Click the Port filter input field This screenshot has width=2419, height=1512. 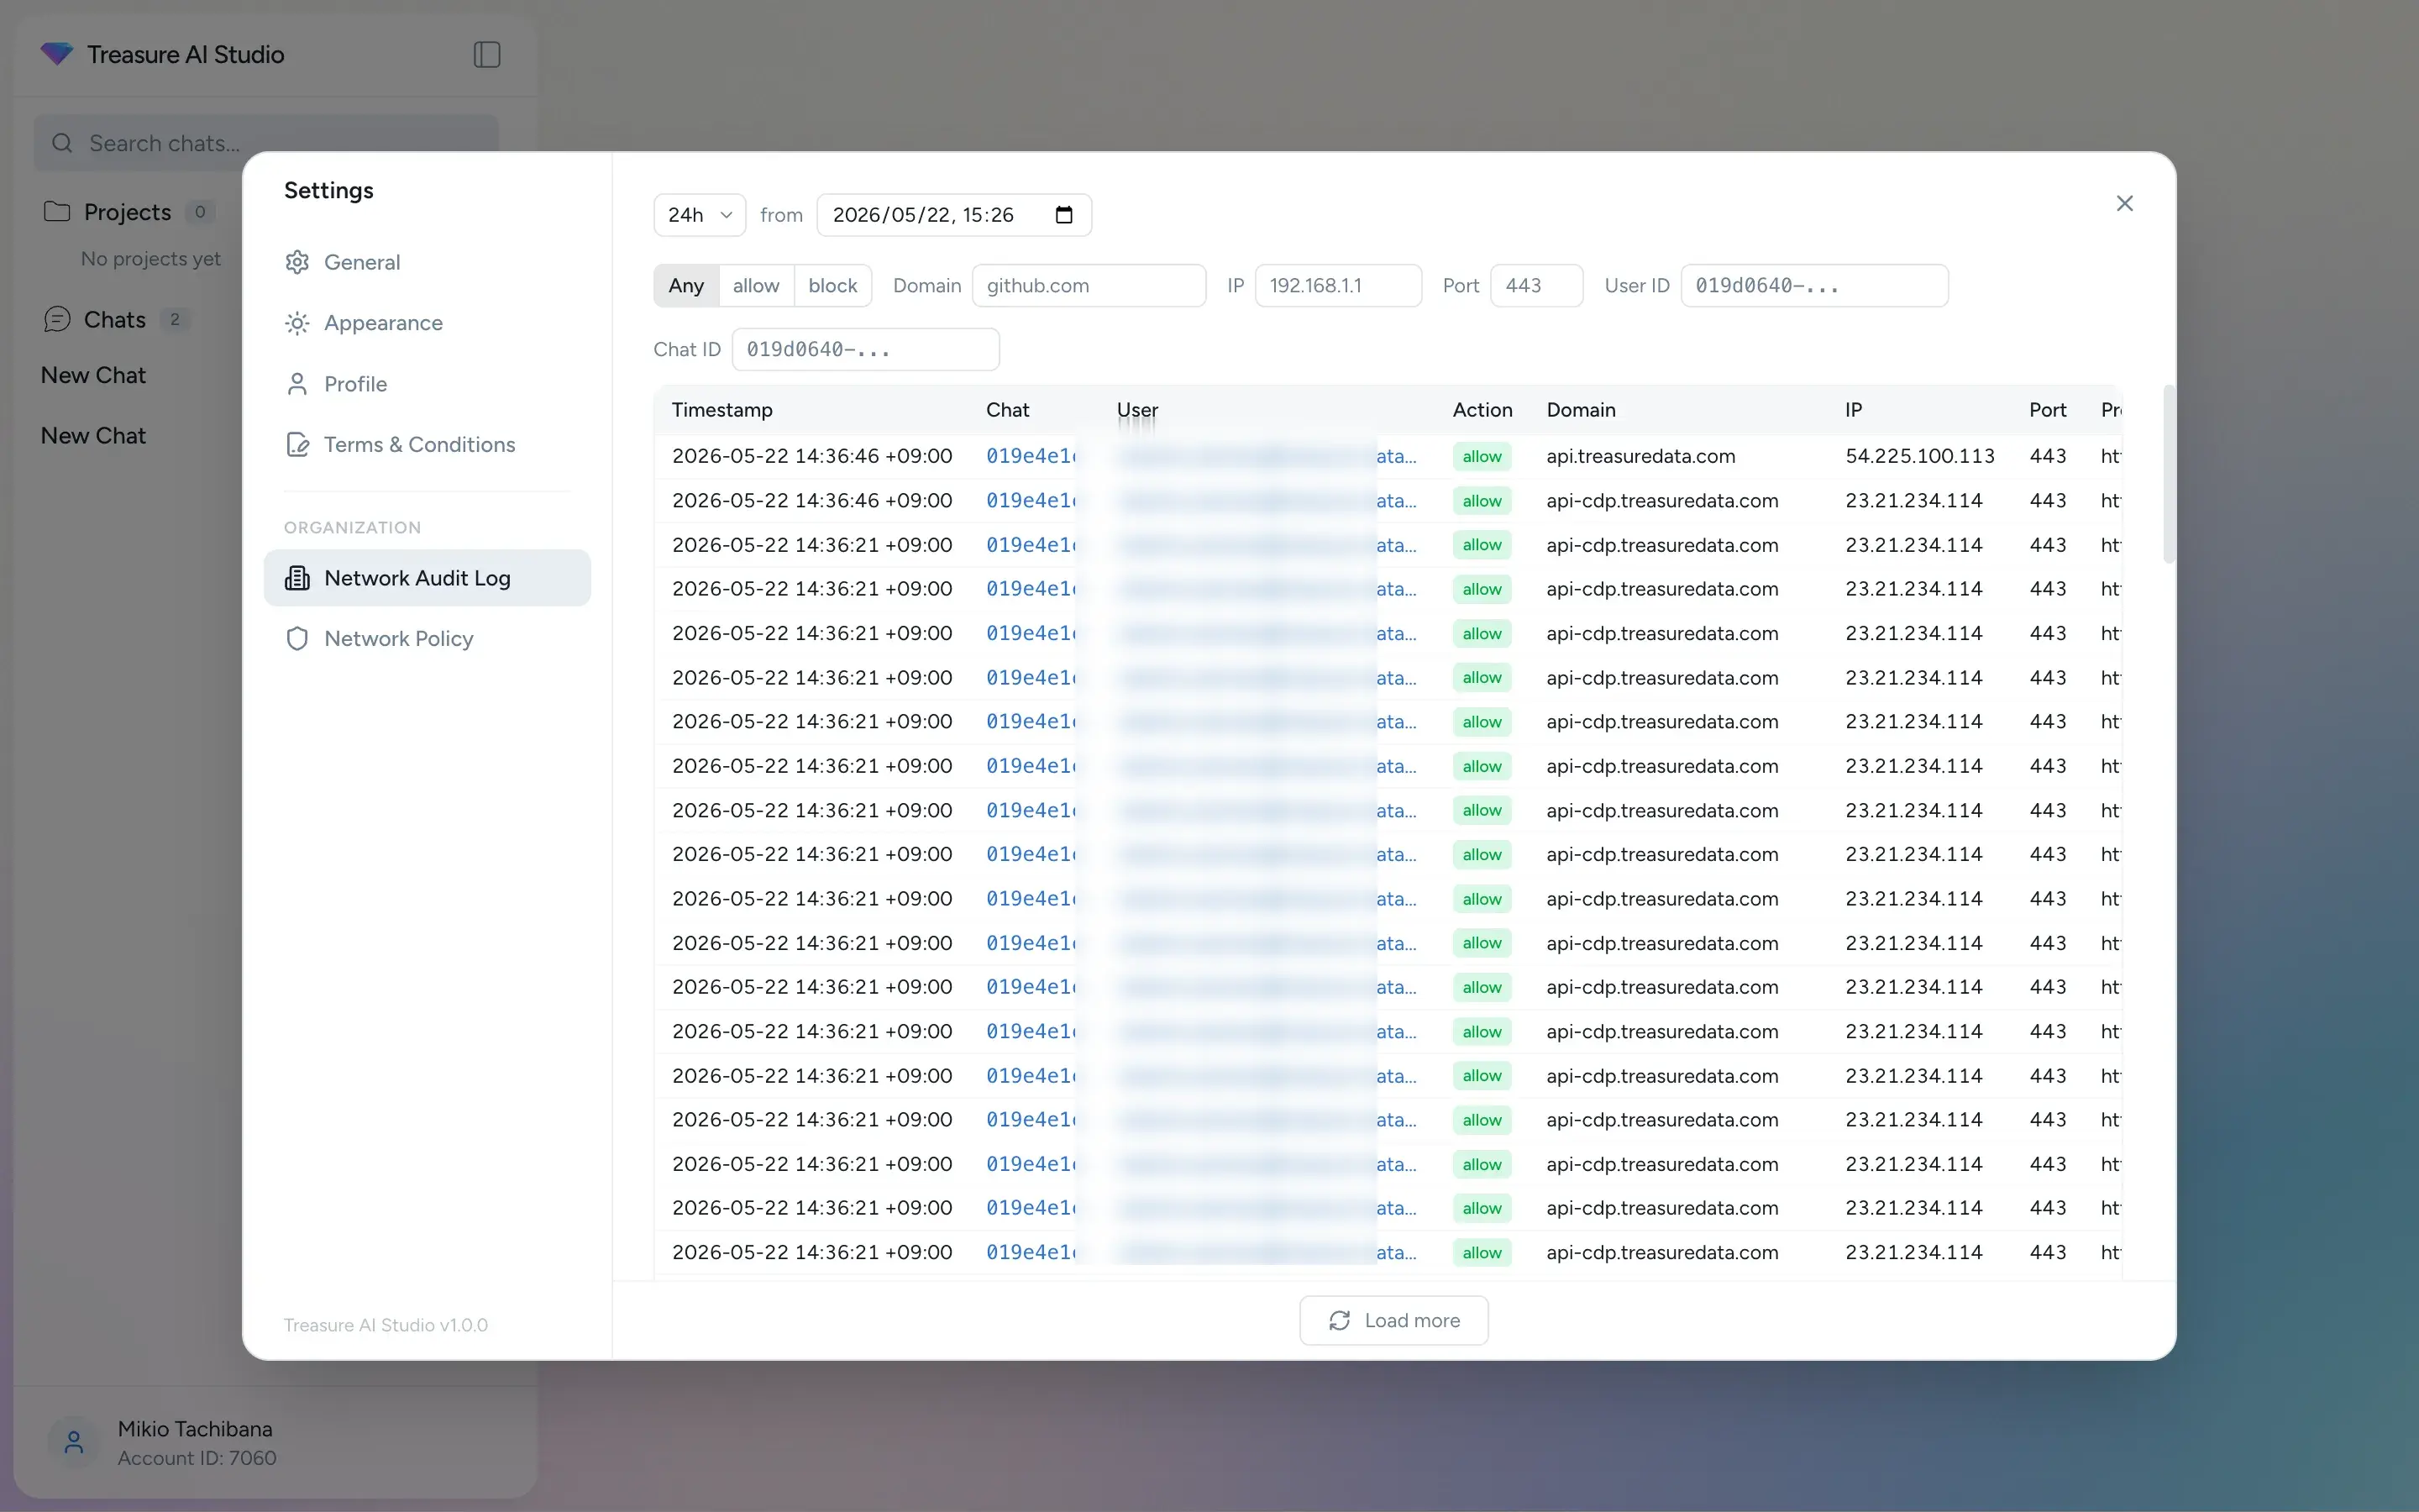point(1536,285)
